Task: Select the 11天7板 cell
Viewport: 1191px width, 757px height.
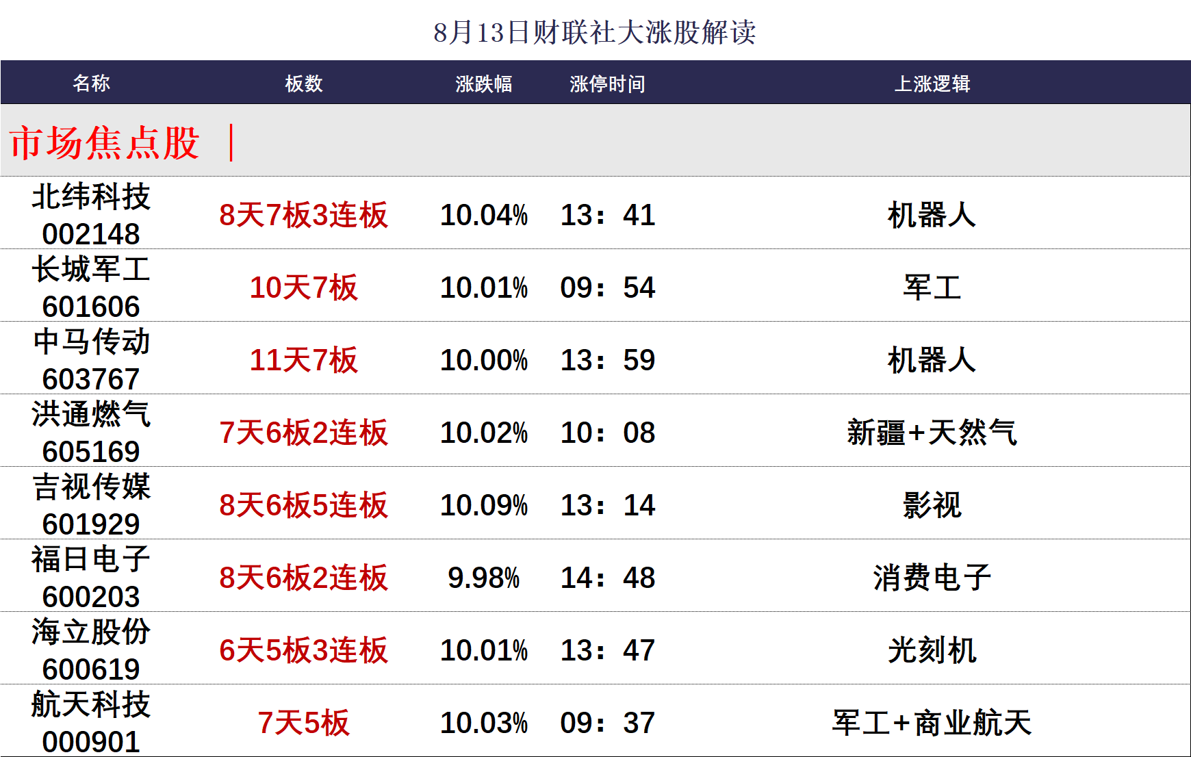Action: (x=304, y=360)
